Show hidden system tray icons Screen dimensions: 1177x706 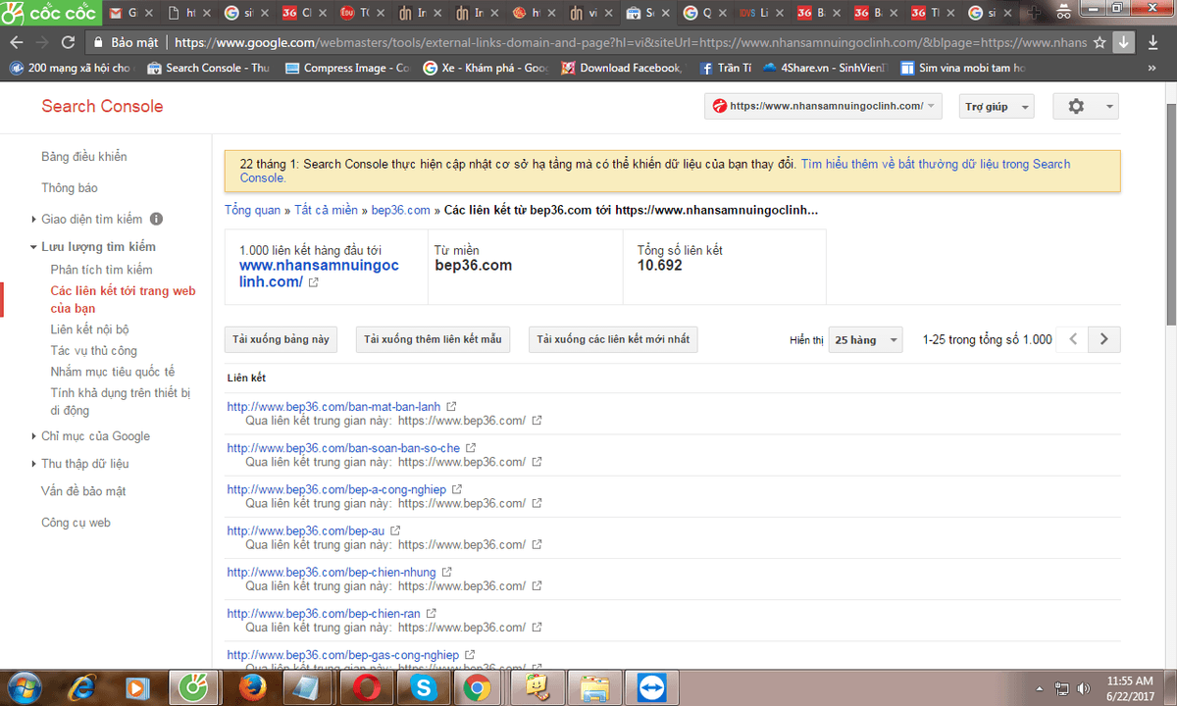coord(1041,688)
